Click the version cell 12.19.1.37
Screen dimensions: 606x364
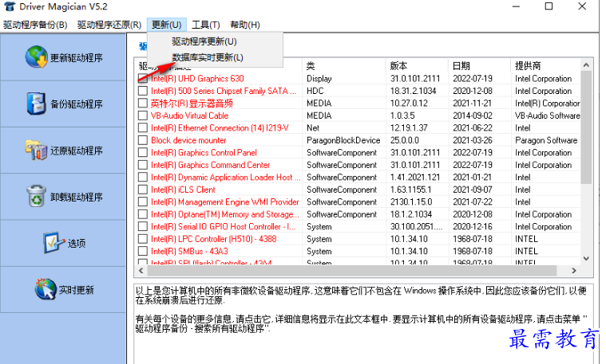point(409,128)
